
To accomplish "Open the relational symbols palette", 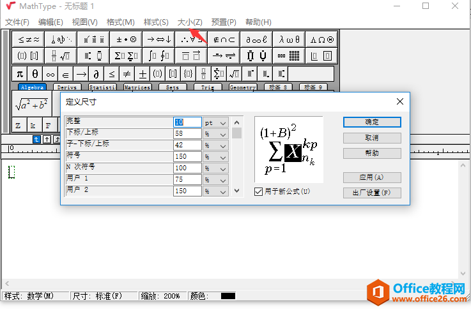I will (29, 39).
